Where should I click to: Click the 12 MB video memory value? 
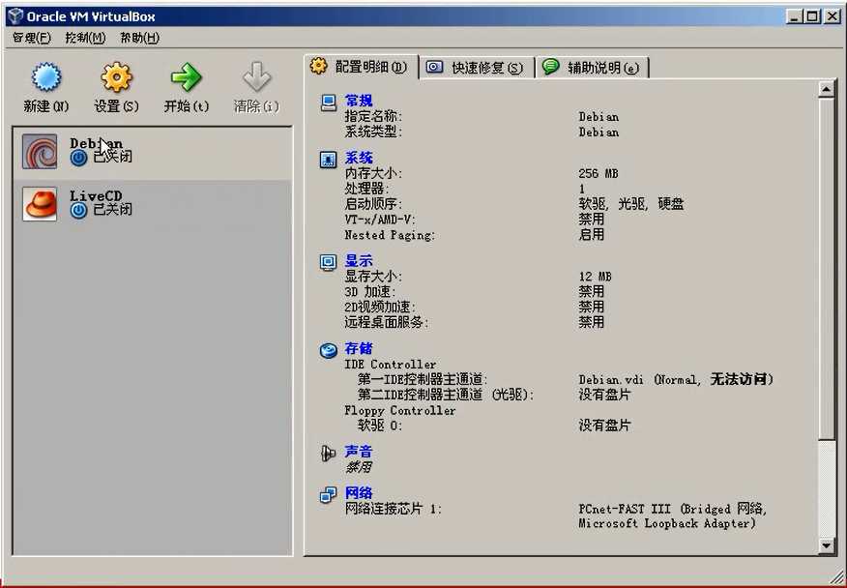point(595,277)
